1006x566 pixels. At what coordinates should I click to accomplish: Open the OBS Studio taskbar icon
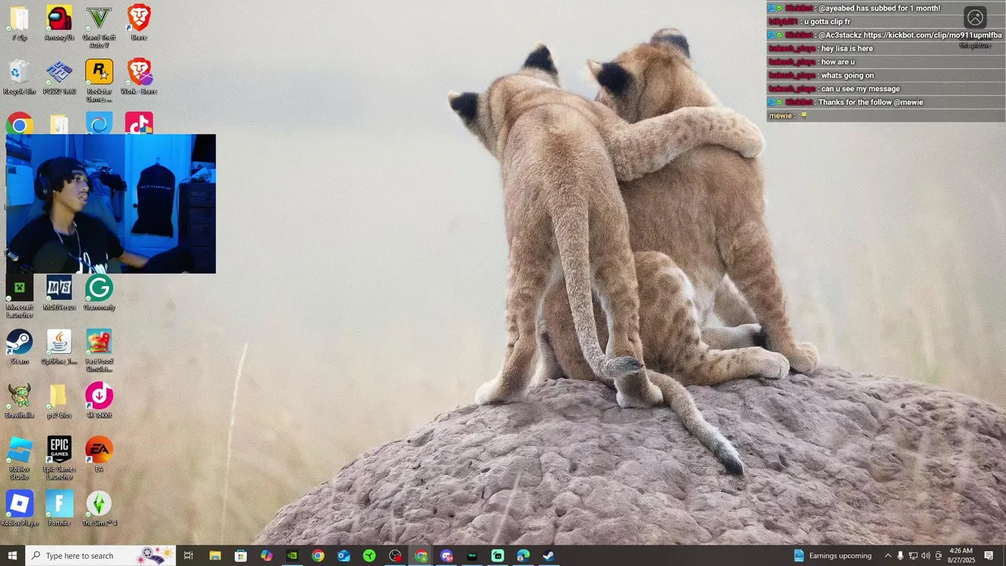pos(395,556)
